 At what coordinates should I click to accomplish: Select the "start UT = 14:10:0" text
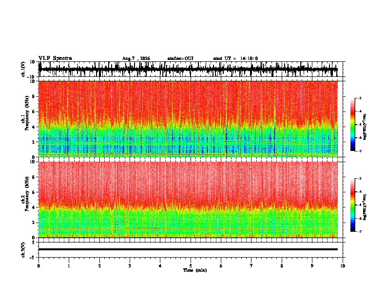[x=235, y=58]
